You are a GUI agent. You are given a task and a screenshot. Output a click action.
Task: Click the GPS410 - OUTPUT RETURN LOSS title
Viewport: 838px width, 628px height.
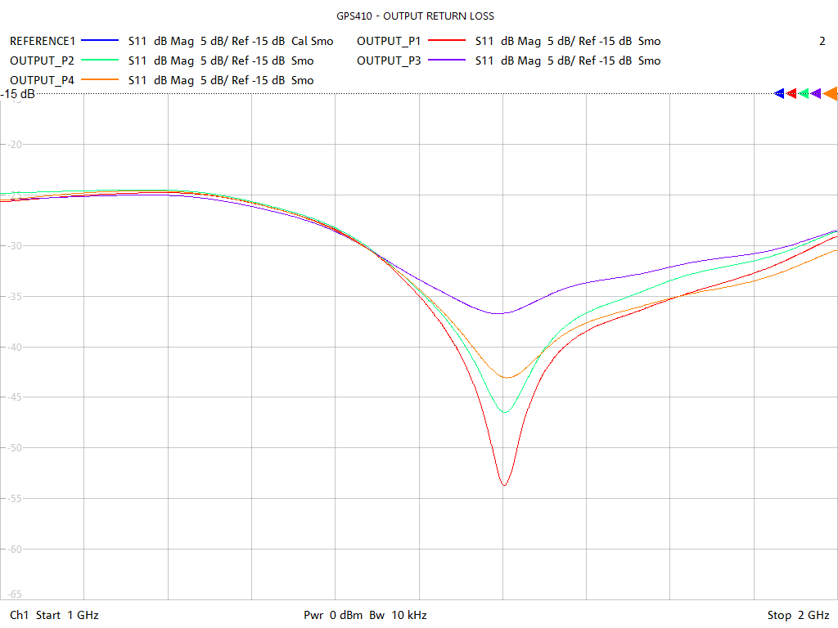pyautogui.click(x=415, y=16)
